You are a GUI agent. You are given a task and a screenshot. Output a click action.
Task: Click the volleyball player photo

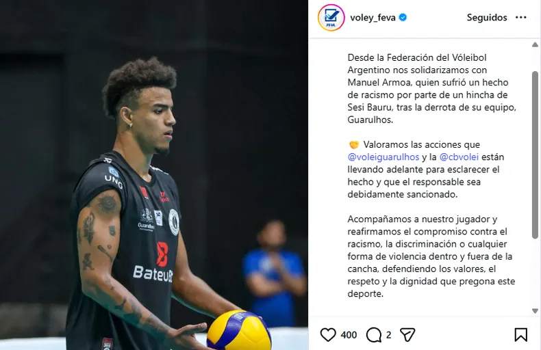pyautogui.click(x=154, y=175)
